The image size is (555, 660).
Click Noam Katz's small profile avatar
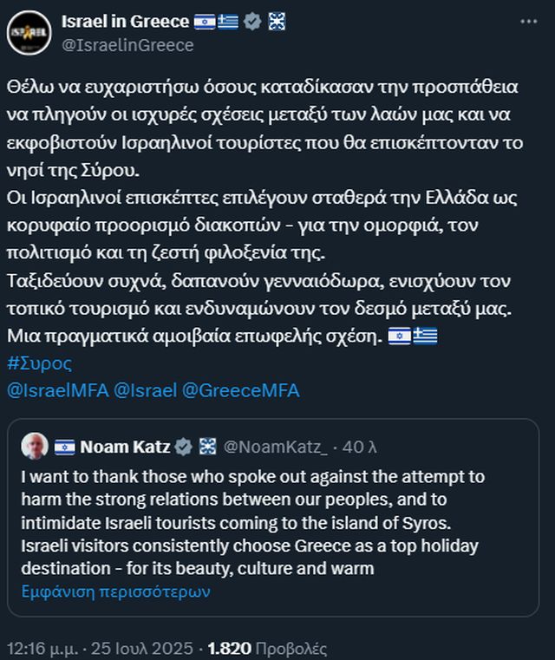coord(35,446)
